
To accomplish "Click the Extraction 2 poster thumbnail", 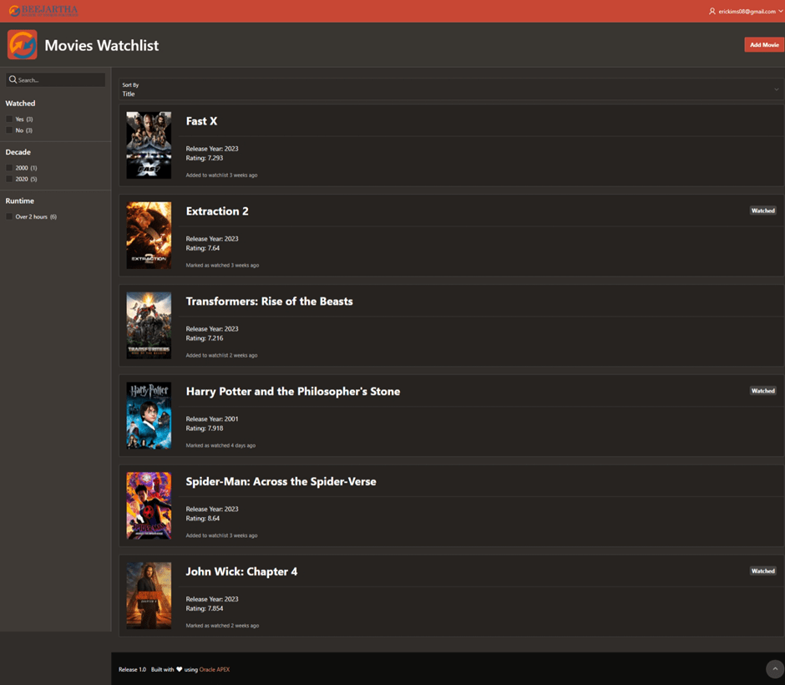I will tap(149, 236).
